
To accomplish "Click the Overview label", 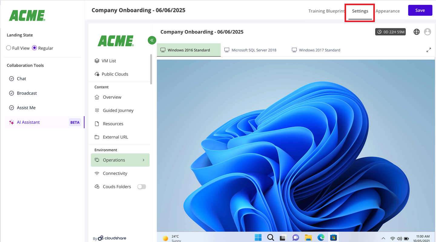I will point(112,97).
